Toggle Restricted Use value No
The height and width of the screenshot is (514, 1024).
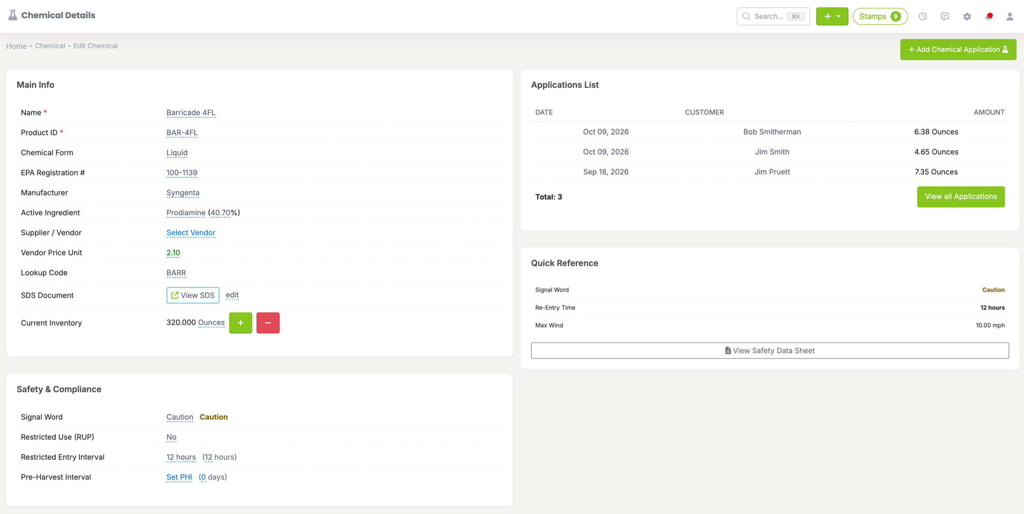click(171, 437)
